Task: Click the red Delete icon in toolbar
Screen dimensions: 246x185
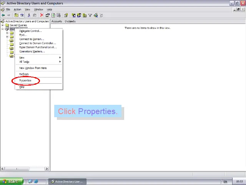Action: (x=42, y=15)
